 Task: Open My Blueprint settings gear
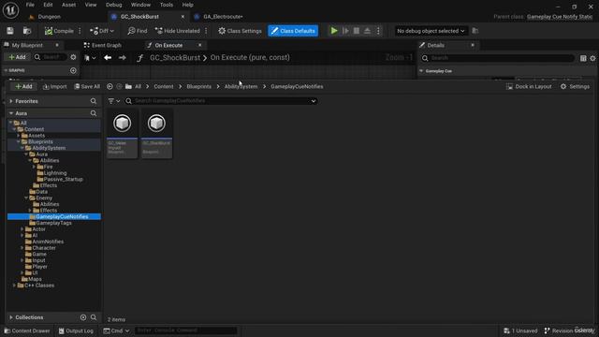coord(73,57)
